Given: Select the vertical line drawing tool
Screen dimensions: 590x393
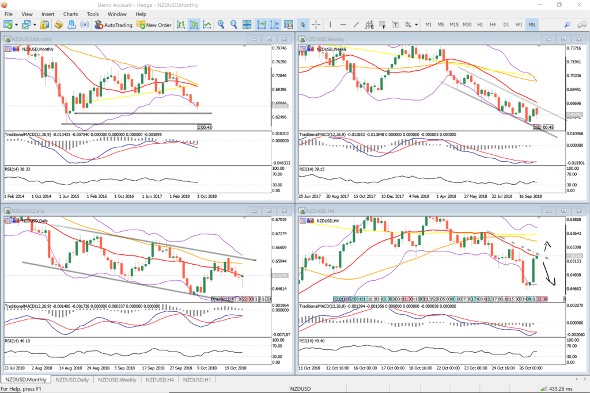Looking at the screenshot, I should tap(330, 25).
